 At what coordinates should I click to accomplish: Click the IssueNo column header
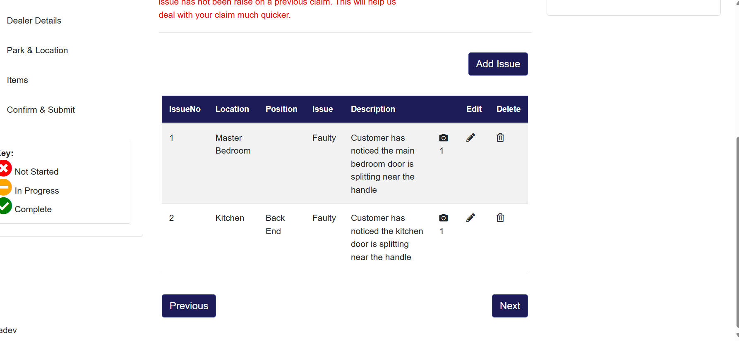[x=185, y=109]
